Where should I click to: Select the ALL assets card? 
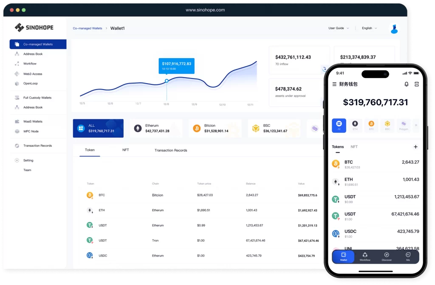[98, 128]
